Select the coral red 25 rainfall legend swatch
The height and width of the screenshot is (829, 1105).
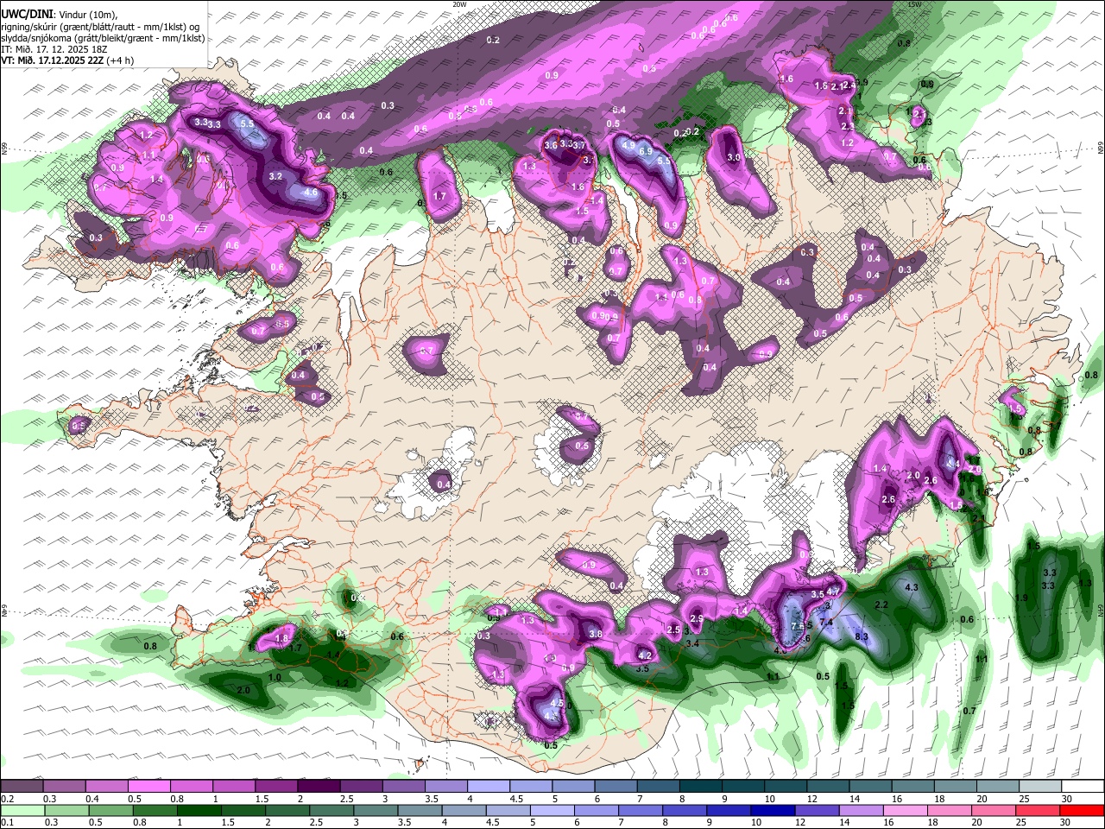point(1039,810)
